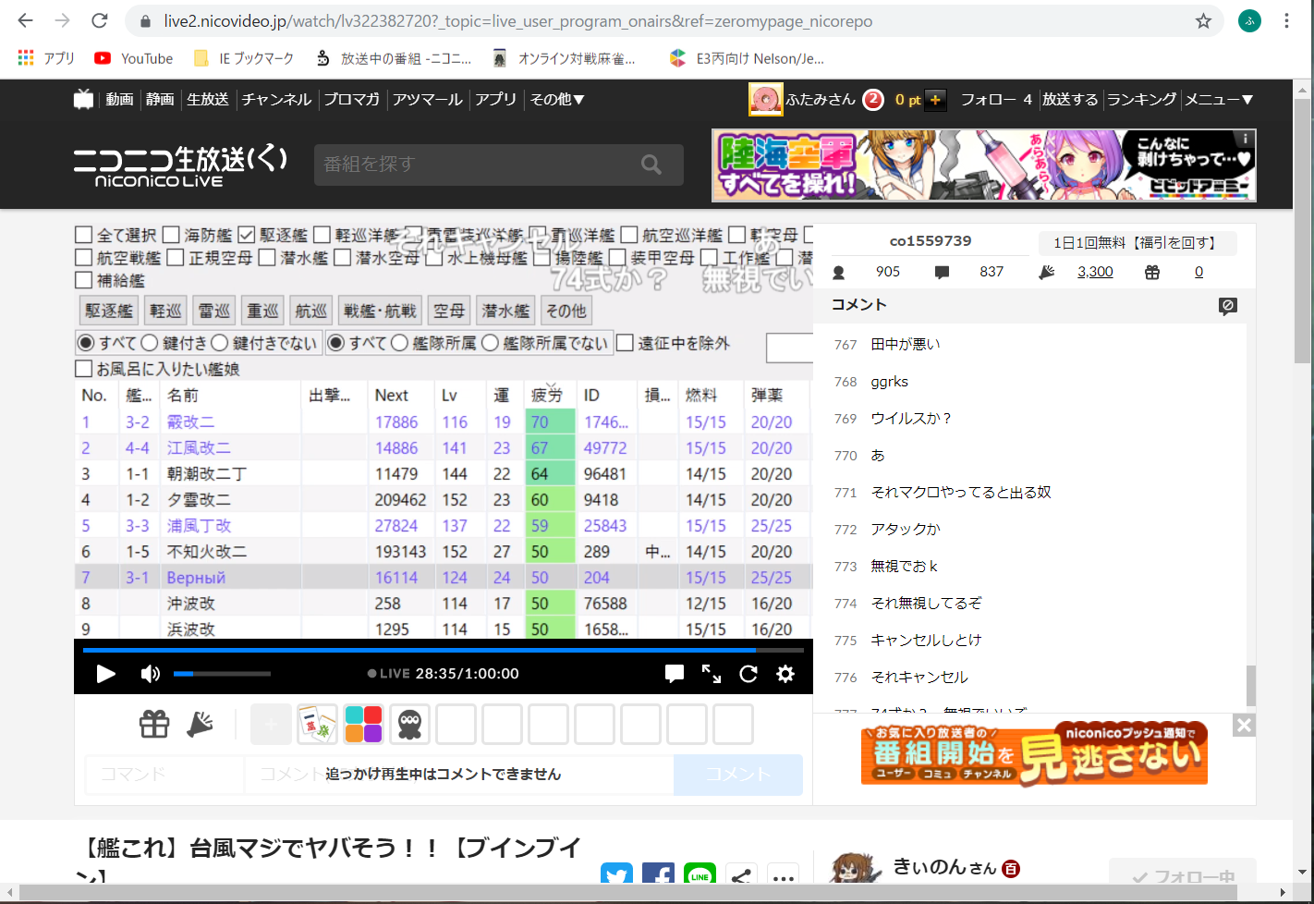Click the magnifier search icon
Screen dimensions: 1314x904
651,165
